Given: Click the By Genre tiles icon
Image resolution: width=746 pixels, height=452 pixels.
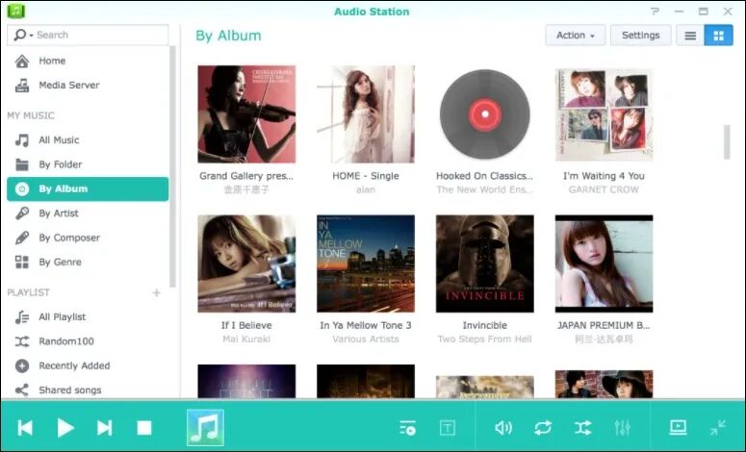Looking at the screenshot, I should (22, 262).
